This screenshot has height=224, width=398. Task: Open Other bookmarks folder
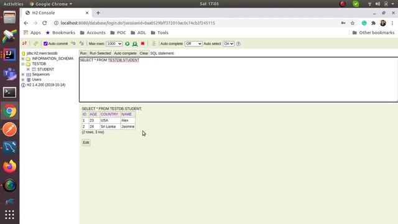[373, 32]
